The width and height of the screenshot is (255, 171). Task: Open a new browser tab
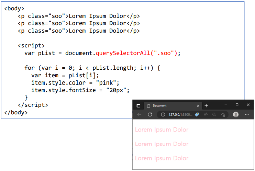click(x=207, y=106)
